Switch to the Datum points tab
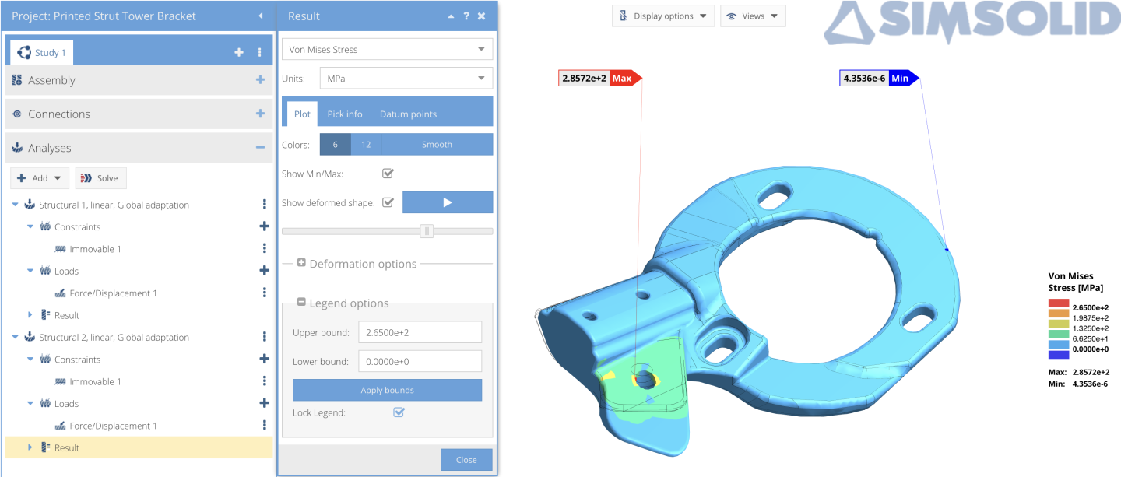Viewport: 1121px width, 477px height. tap(408, 114)
